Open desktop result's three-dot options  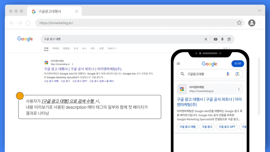[73, 64]
